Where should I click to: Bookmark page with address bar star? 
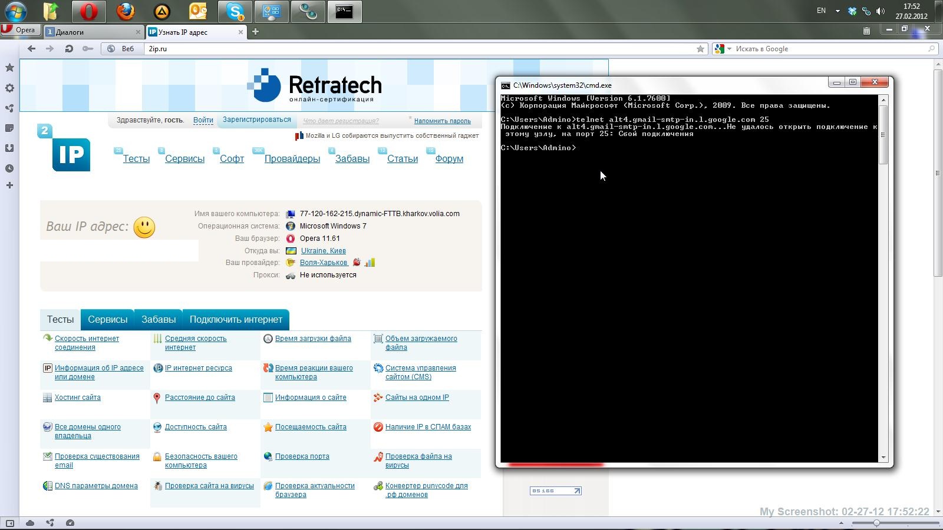(700, 49)
